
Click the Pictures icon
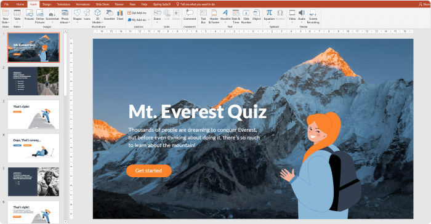click(29, 13)
